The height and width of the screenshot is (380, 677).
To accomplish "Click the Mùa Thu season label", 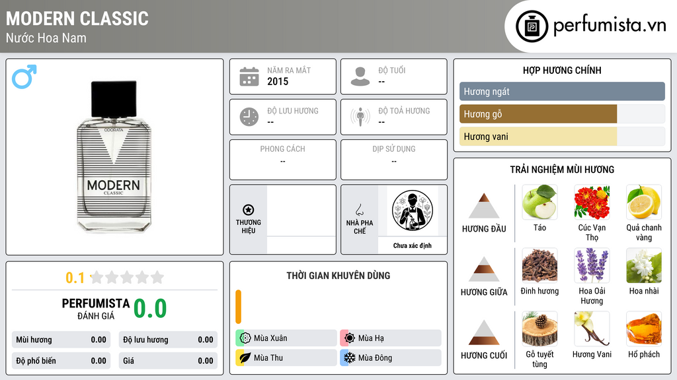I will [x=268, y=358].
